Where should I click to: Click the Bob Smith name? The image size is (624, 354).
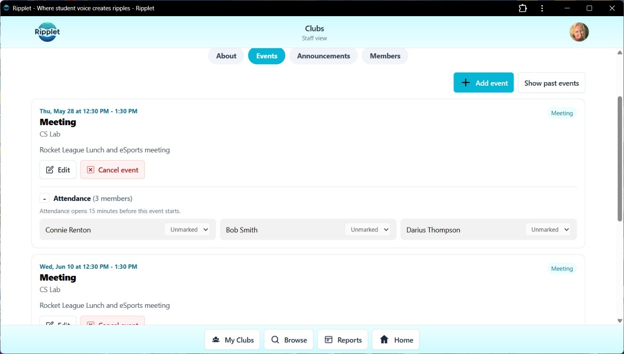click(242, 230)
